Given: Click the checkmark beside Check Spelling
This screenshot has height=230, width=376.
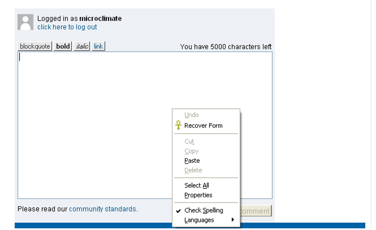Looking at the screenshot, I should tap(179, 210).
